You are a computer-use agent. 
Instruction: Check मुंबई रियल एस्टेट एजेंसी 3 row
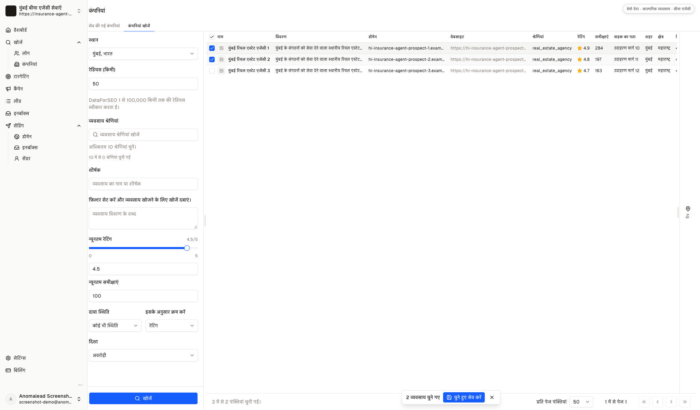[x=212, y=71]
